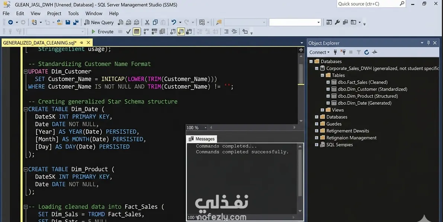Click the Save floppy disk icon
The width and height of the screenshot is (443, 222).
pyautogui.click(x=68, y=22)
